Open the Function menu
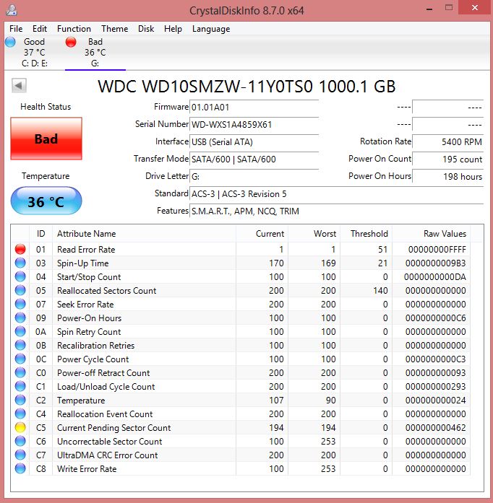This screenshot has width=493, height=503. pos(74,29)
